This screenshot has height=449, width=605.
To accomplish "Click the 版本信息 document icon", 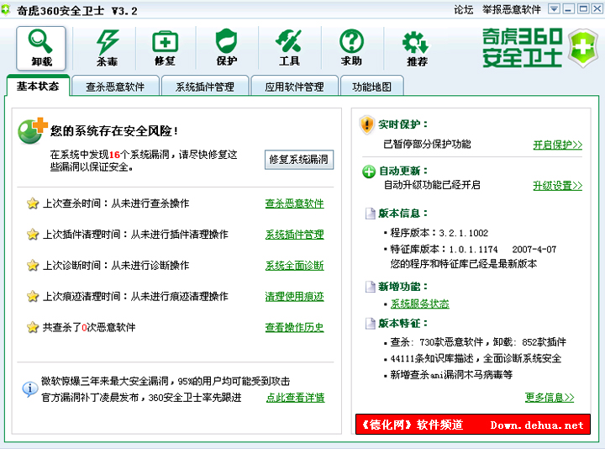I will pos(371,213).
